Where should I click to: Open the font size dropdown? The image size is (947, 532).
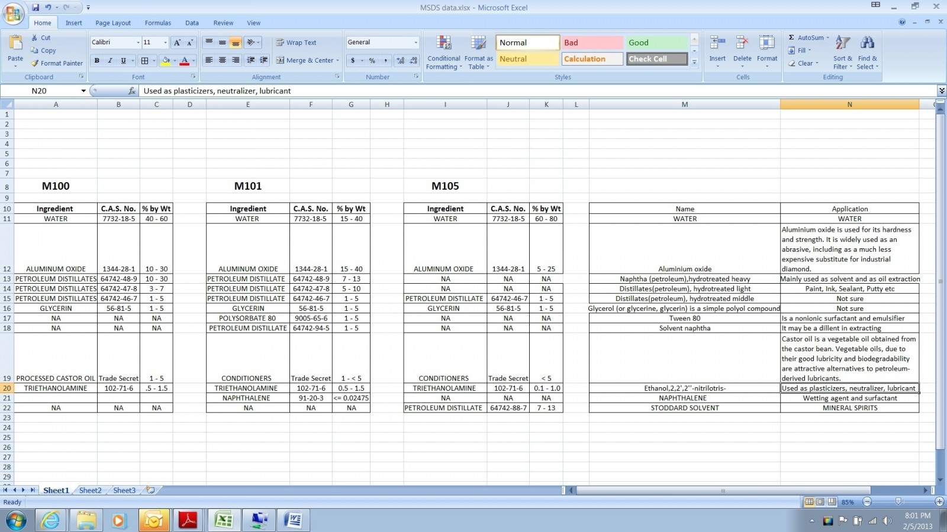coord(165,43)
